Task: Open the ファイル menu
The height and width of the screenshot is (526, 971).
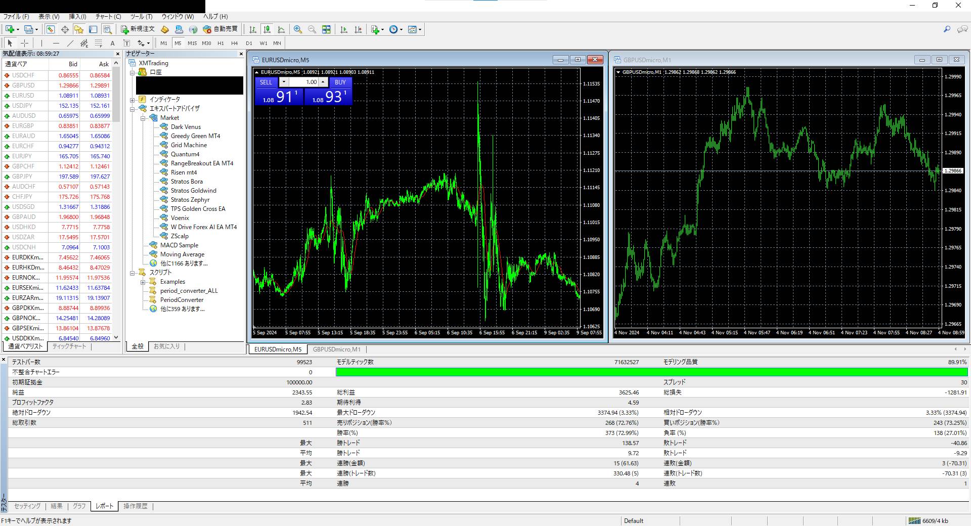Action: 16,16
